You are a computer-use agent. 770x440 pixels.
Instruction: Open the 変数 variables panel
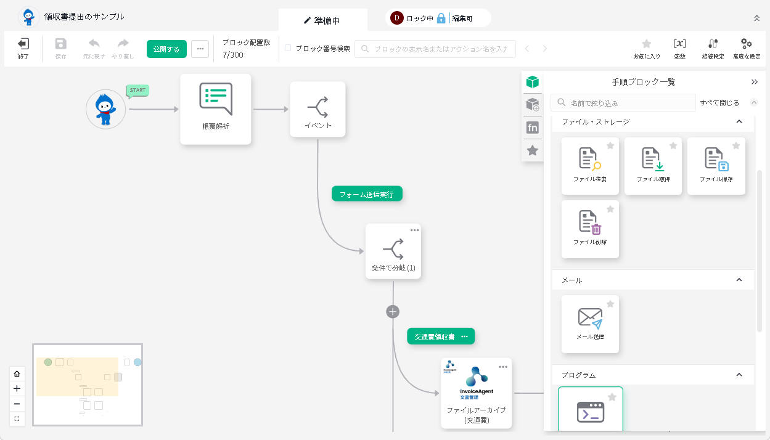pos(679,44)
